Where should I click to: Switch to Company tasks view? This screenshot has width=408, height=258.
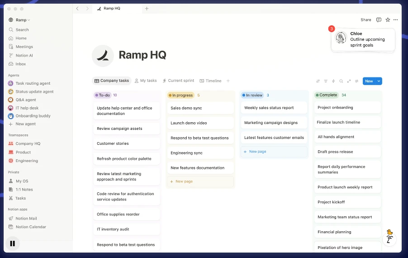click(112, 81)
